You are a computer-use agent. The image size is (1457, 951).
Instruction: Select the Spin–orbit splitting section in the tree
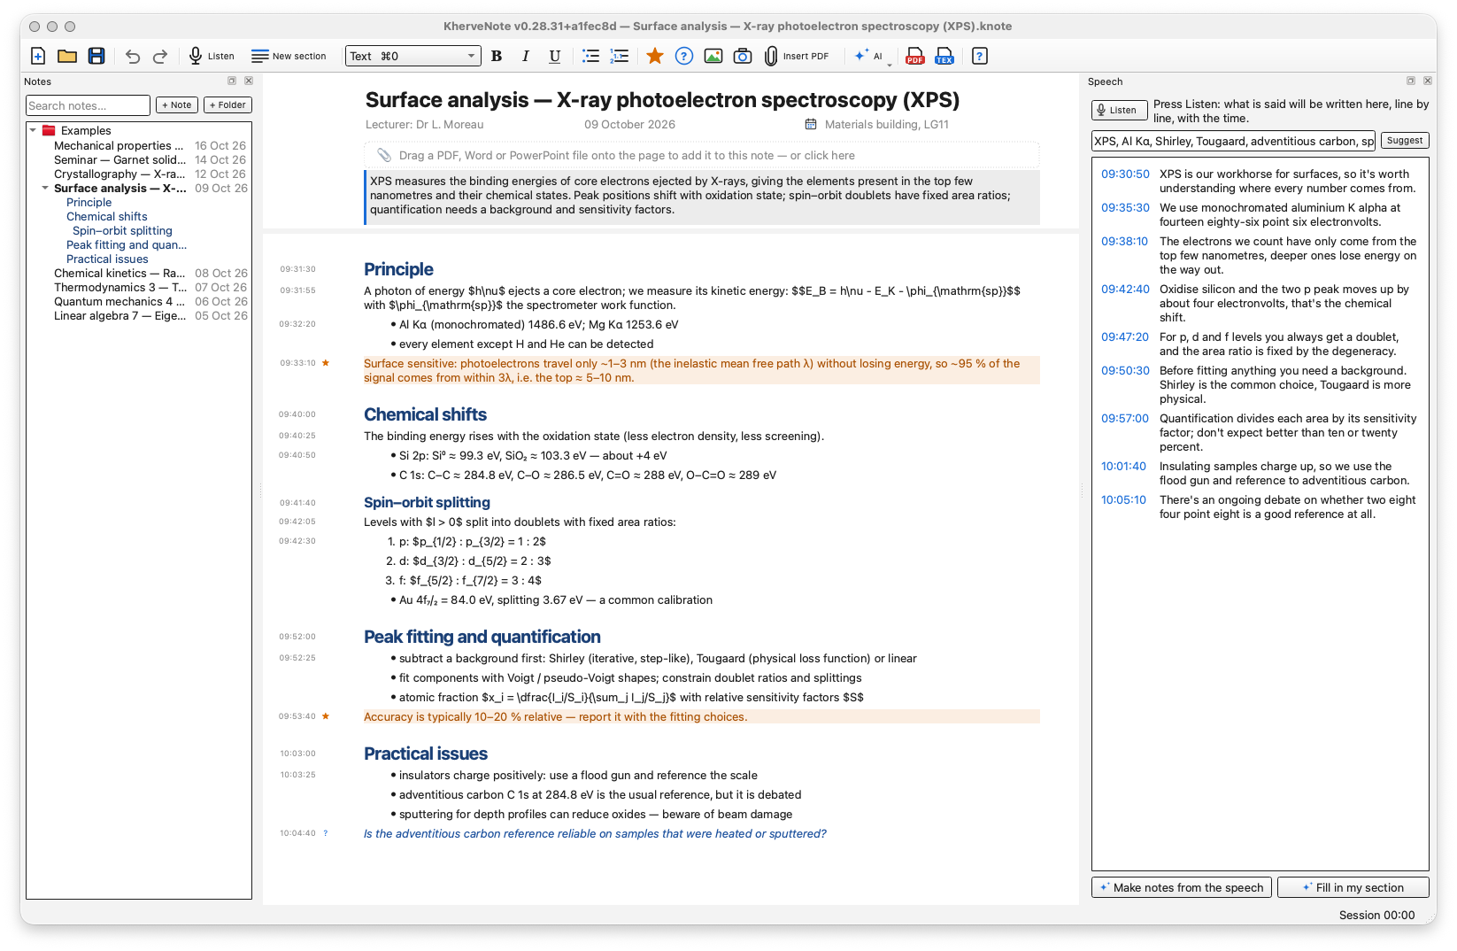click(x=122, y=230)
